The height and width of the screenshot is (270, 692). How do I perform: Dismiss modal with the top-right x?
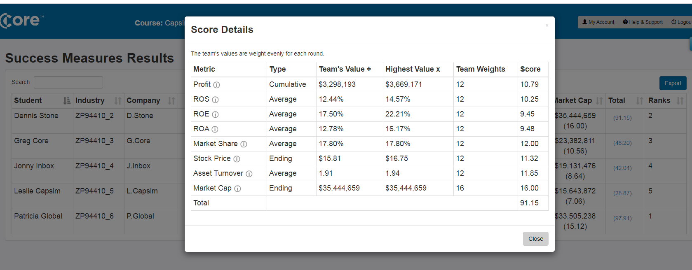point(547,26)
